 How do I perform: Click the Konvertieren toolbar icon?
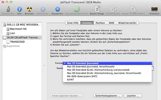113,9
